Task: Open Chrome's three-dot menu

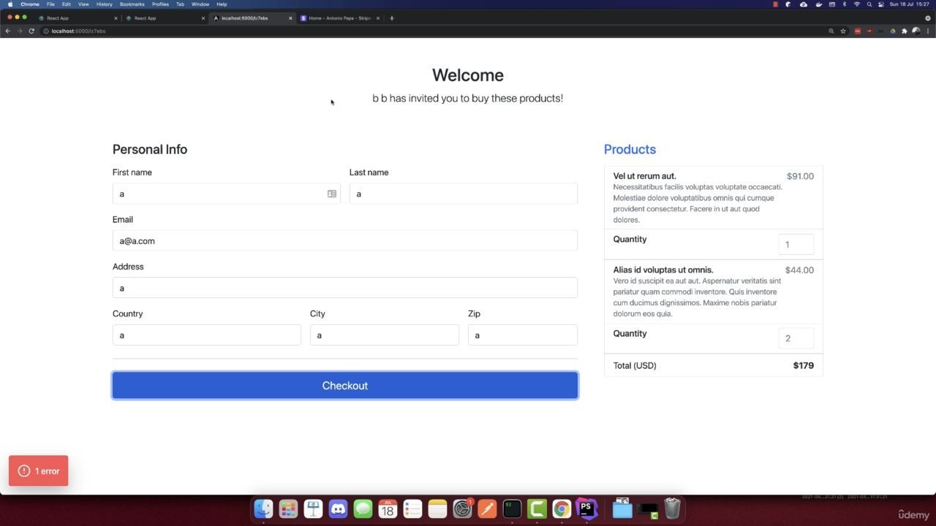Action: (x=928, y=31)
